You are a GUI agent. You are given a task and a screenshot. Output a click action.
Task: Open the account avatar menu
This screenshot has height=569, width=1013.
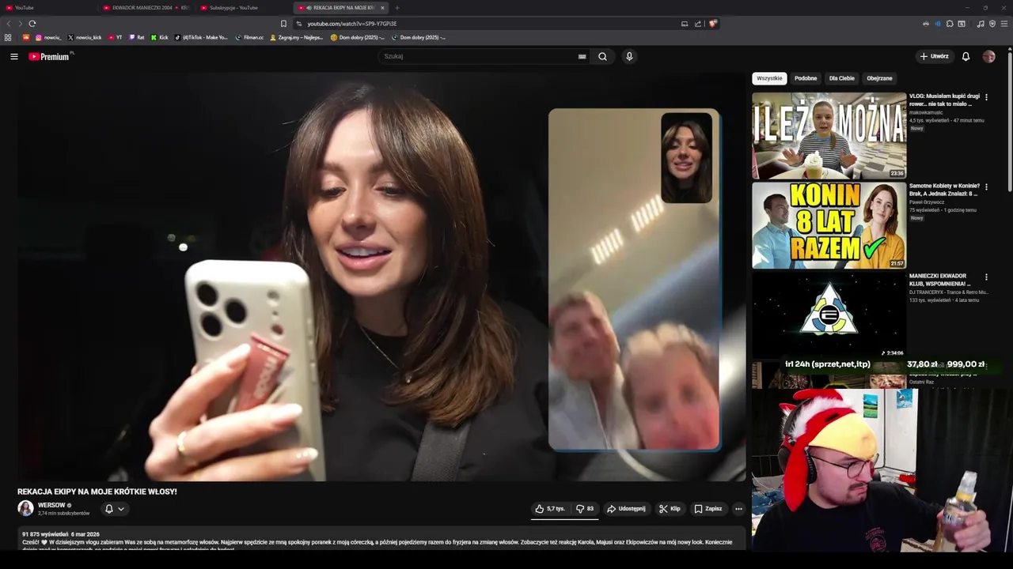(x=988, y=56)
